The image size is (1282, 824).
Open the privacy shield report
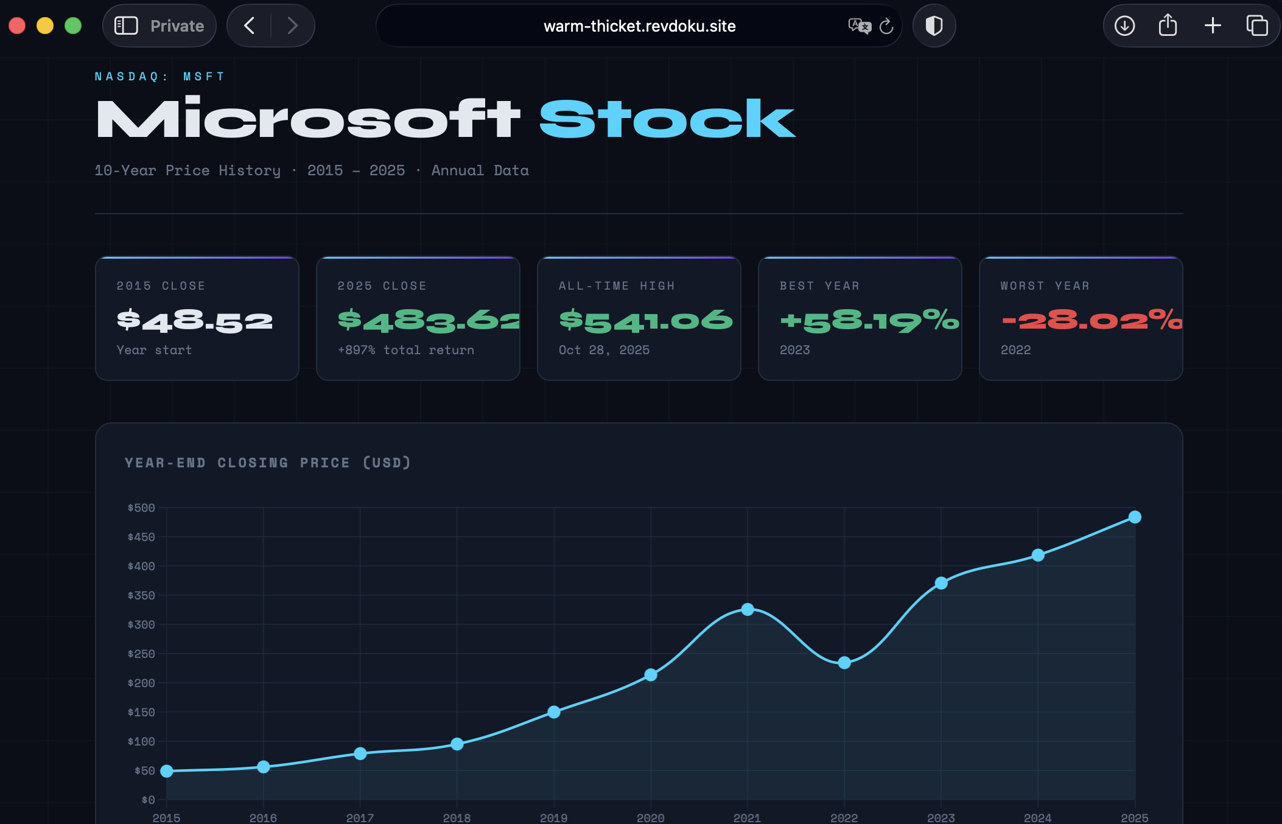tap(934, 26)
